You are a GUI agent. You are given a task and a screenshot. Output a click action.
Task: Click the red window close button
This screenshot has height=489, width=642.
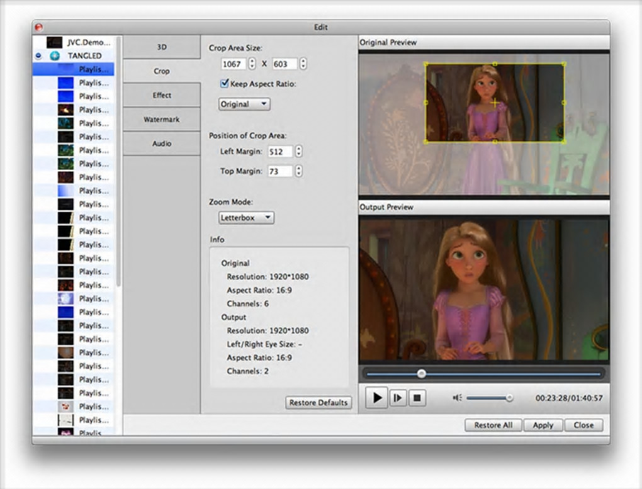[38, 27]
